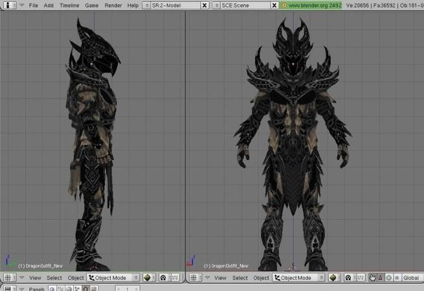Toggle move object centers only in right viewport
Viewport: 424px width, 291px height.
point(360,278)
